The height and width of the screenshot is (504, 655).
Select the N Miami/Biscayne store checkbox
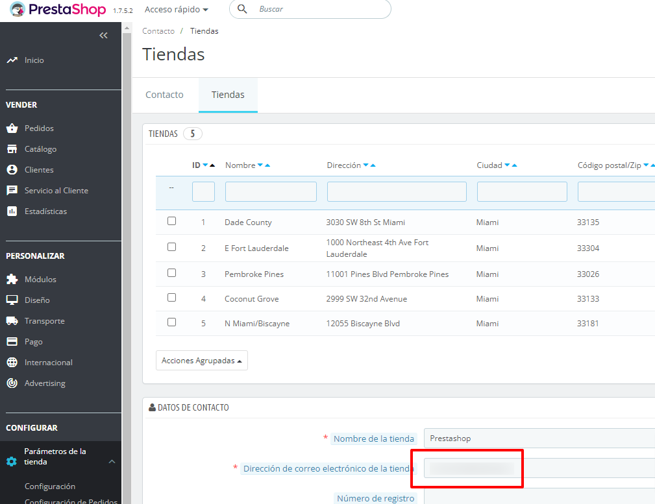[x=171, y=322]
